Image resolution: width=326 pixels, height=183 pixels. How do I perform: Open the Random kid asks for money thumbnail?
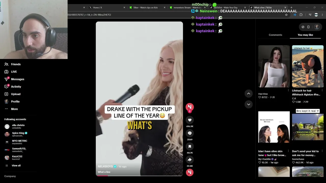pos(308,127)
